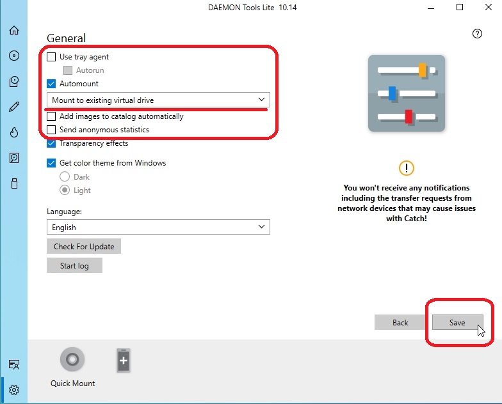This screenshot has height=404, width=502.
Task: Toggle Transparency effects checkbox
Action: point(51,143)
